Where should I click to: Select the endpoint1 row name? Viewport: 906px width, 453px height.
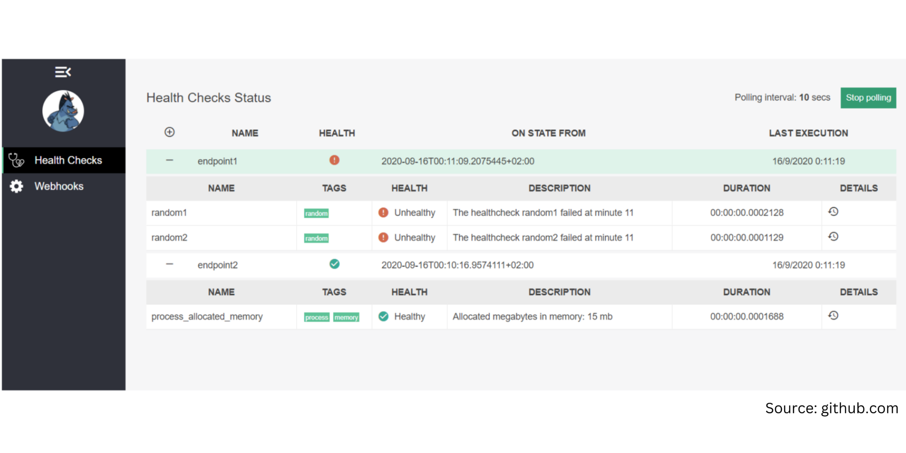pyautogui.click(x=218, y=161)
